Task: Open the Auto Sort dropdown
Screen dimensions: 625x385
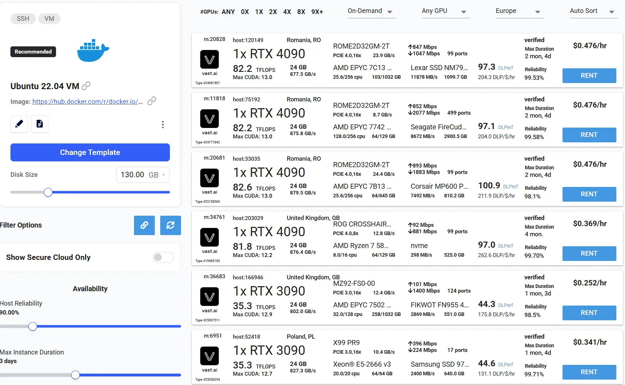Action: point(593,11)
